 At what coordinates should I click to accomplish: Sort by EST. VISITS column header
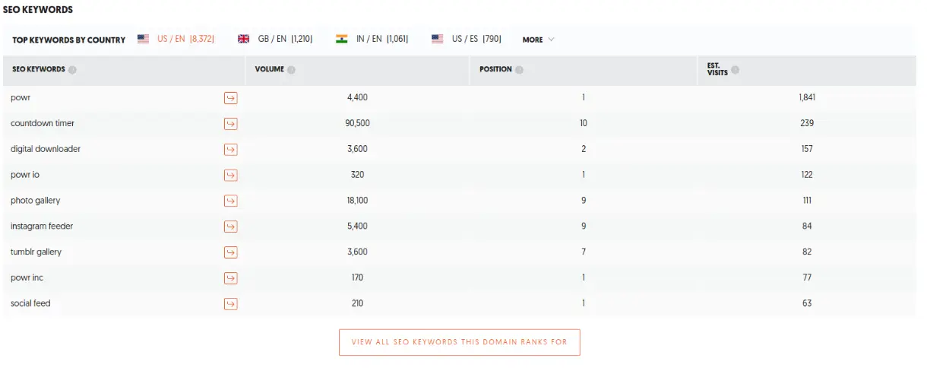coord(717,69)
